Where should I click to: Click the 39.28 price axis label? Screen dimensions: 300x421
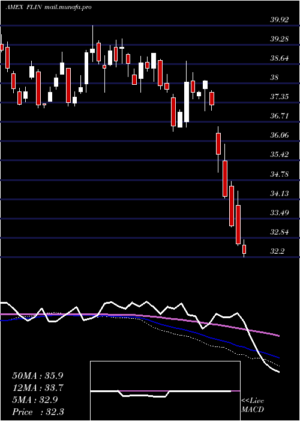point(280,39)
